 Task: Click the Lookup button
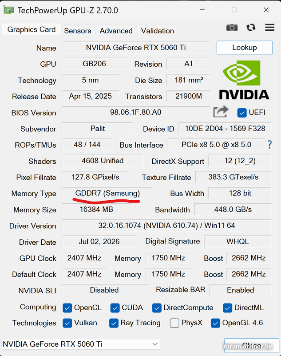click(x=245, y=48)
